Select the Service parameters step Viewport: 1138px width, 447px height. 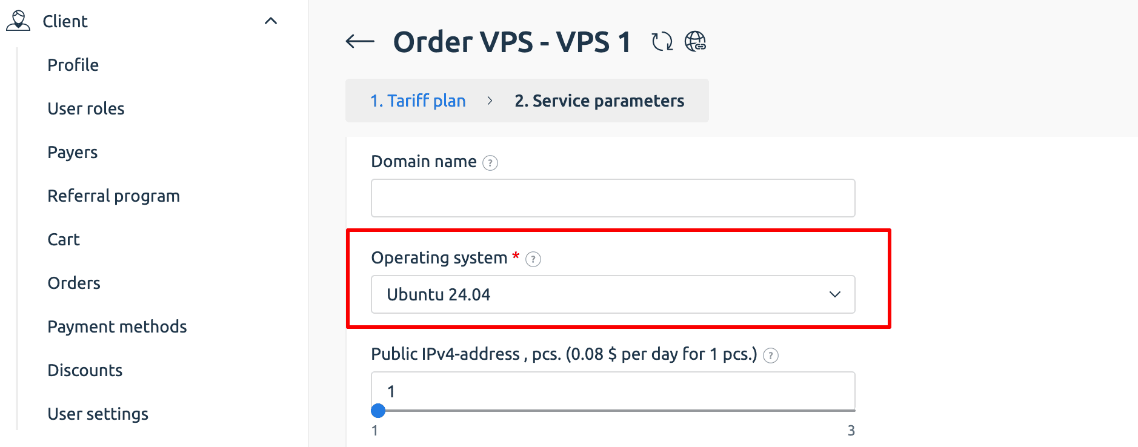pyautogui.click(x=599, y=101)
